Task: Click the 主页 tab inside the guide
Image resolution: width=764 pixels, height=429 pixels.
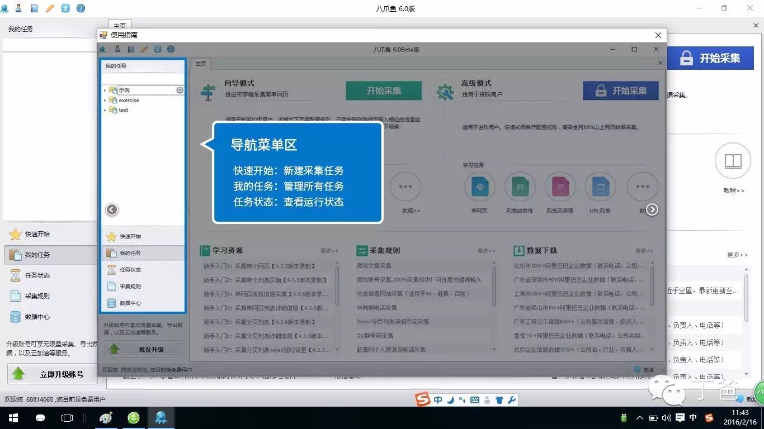Action: (200, 64)
